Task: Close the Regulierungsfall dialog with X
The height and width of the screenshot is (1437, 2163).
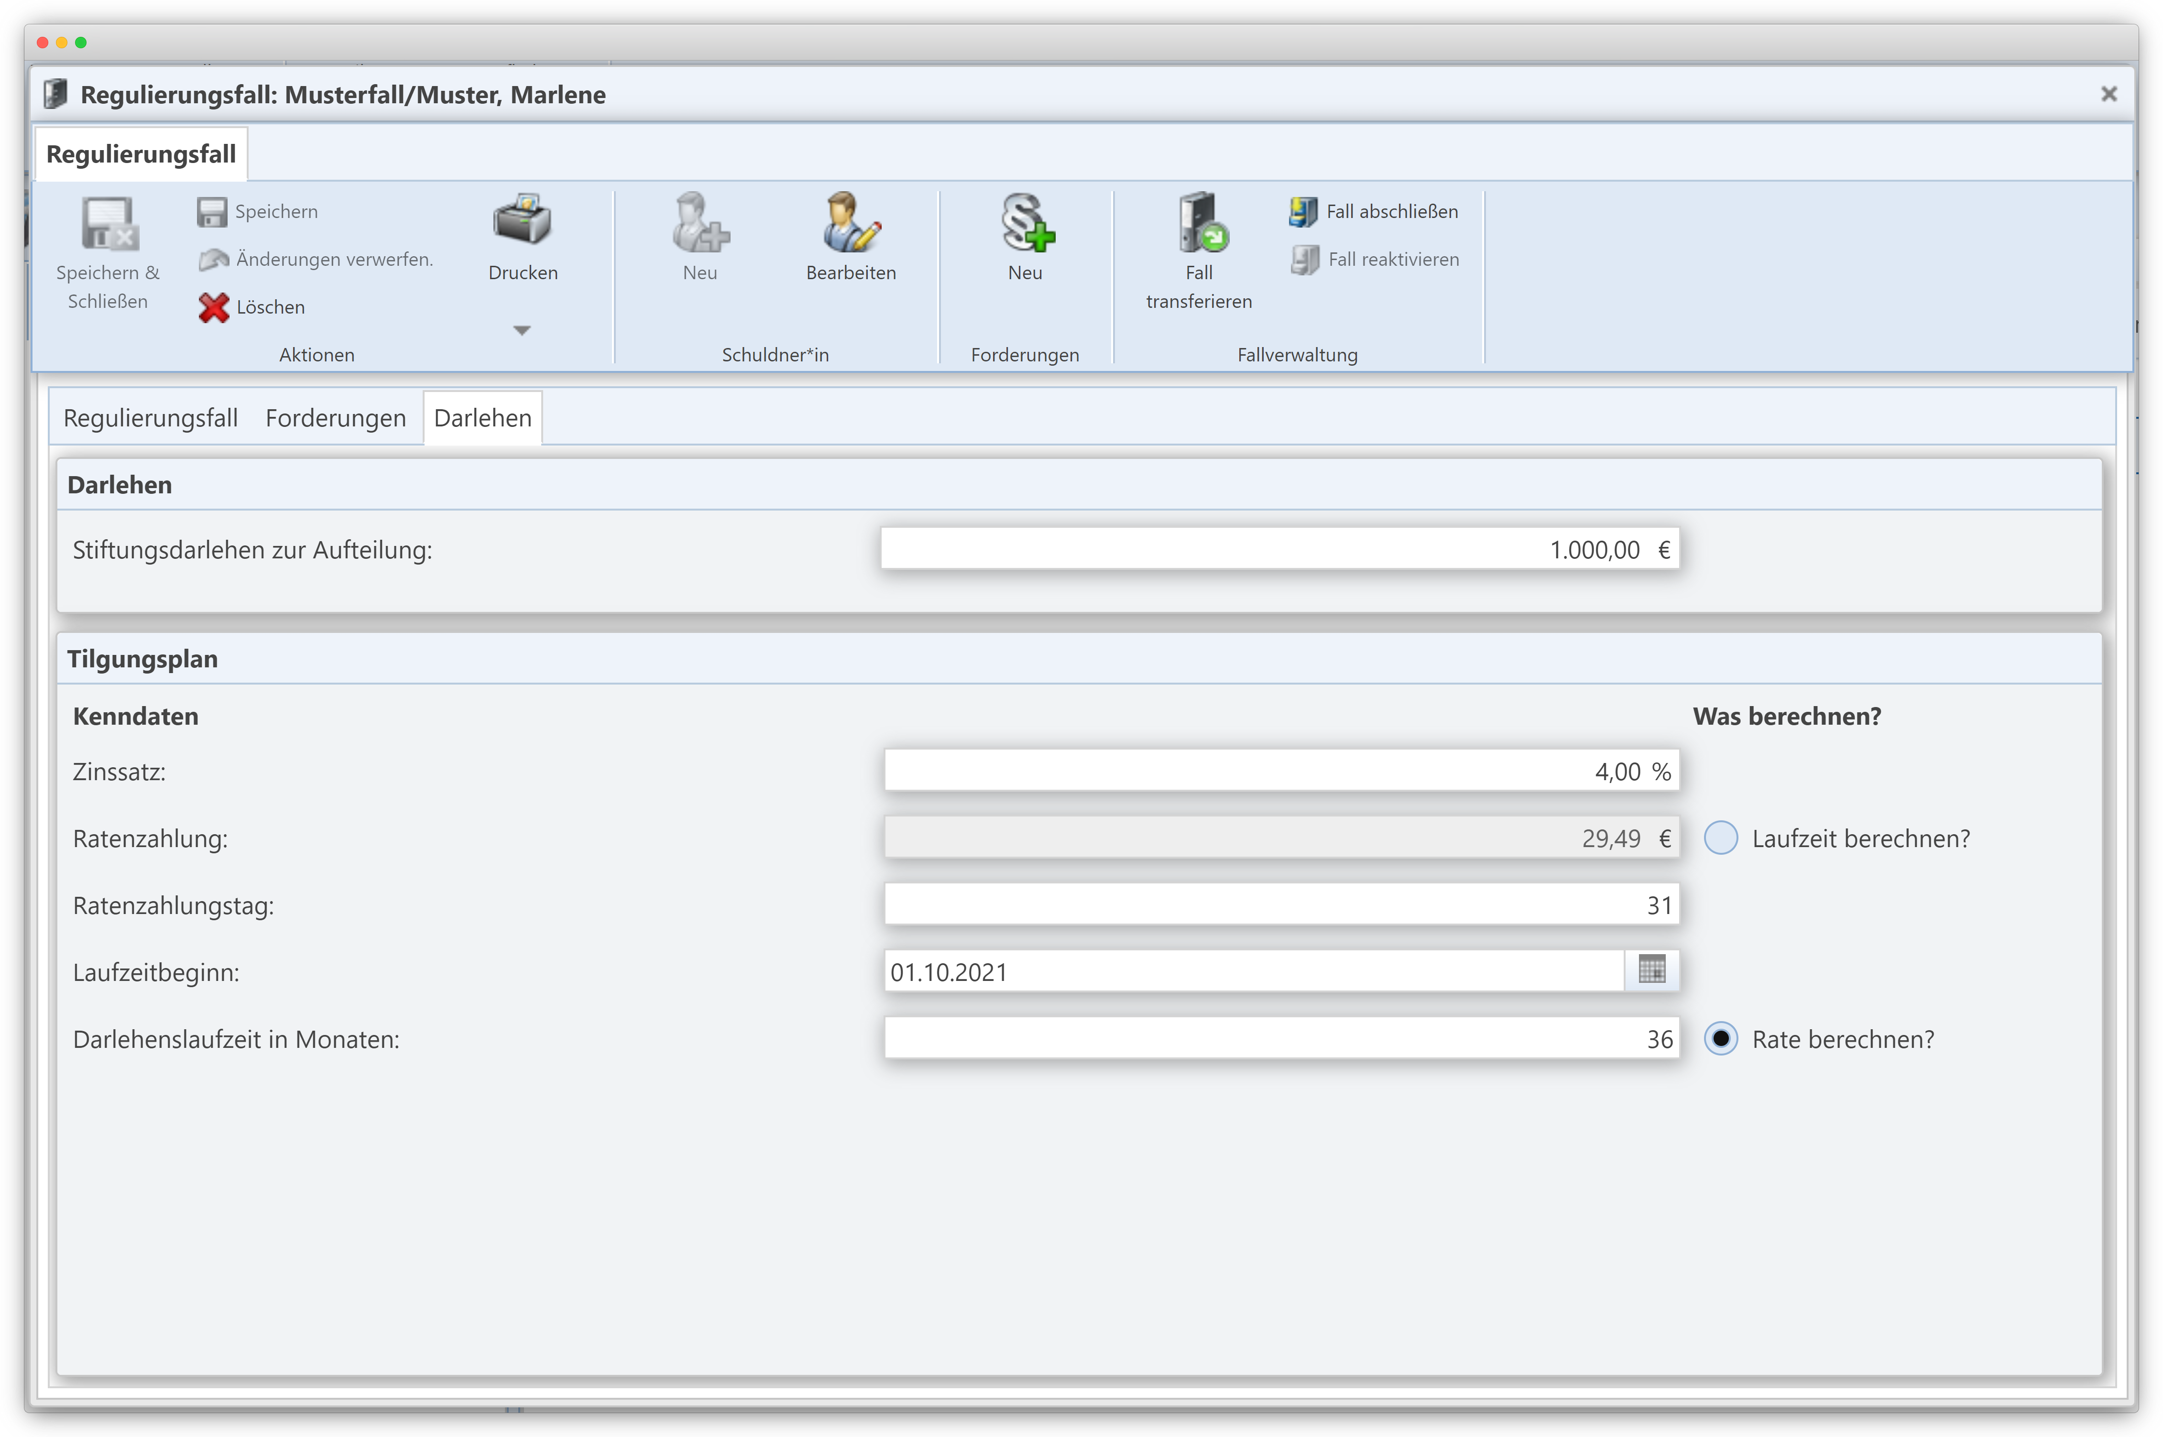Action: tap(2108, 94)
